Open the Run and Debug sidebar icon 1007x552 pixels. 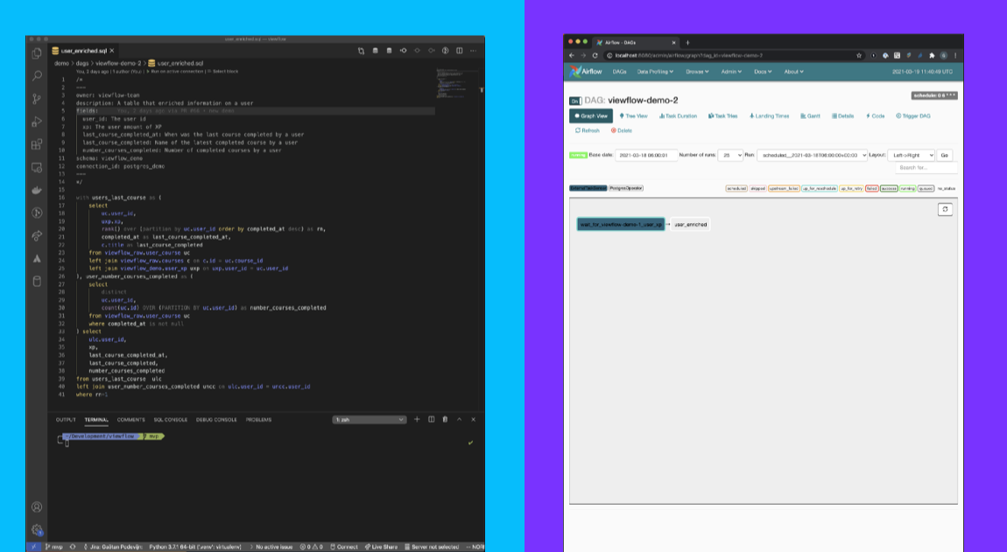[38, 122]
